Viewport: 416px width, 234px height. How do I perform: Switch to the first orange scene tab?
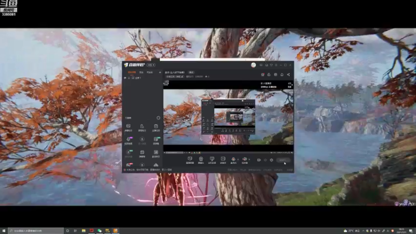click(x=132, y=72)
